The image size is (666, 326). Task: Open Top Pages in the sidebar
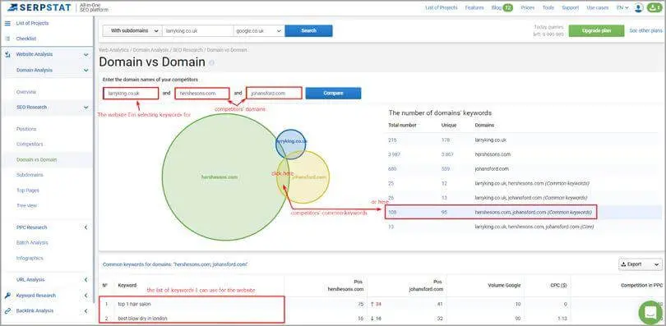click(x=28, y=191)
